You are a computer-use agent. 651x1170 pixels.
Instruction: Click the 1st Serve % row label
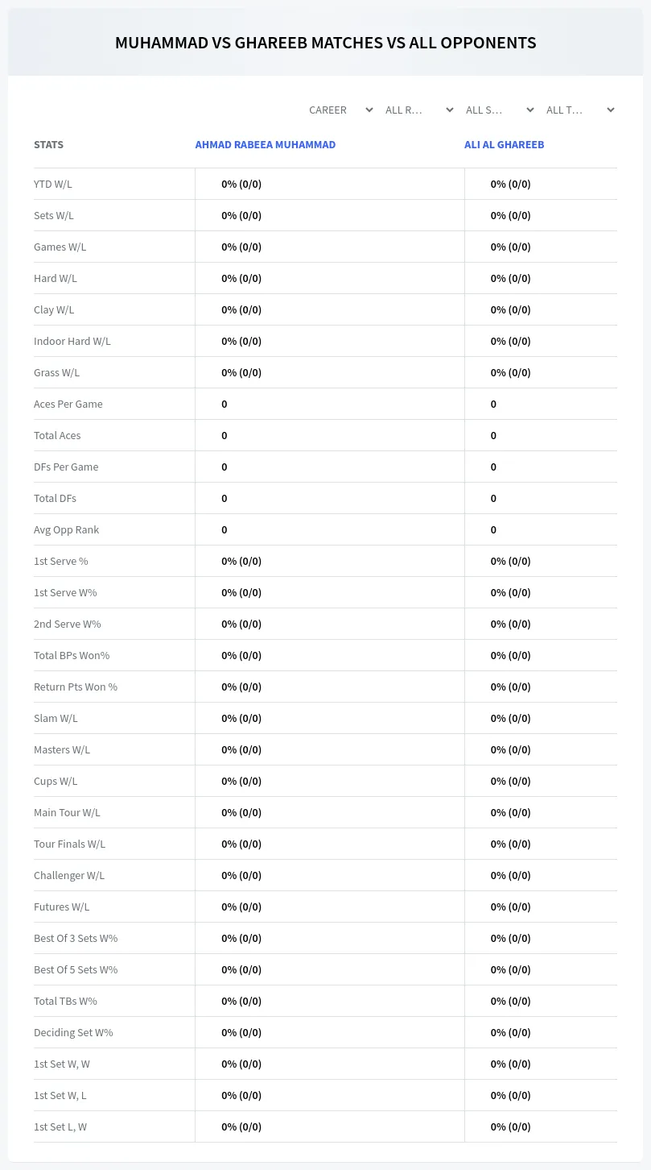pyautogui.click(x=61, y=561)
